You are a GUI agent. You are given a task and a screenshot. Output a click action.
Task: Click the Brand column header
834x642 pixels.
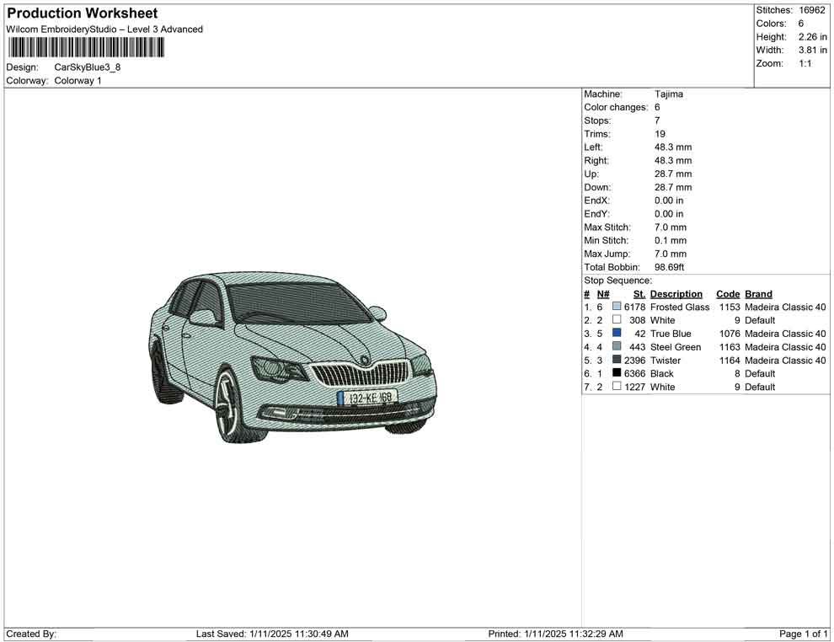pyautogui.click(x=758, y=294)
